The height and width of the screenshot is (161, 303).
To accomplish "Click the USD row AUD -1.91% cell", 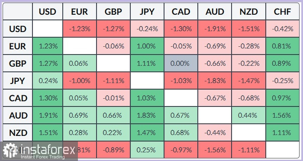I will (215, 29).
